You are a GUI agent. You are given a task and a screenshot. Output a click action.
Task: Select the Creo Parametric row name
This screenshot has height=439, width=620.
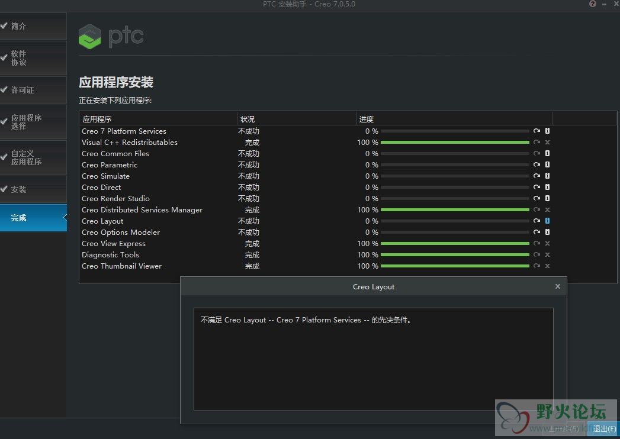pos(110,165)
